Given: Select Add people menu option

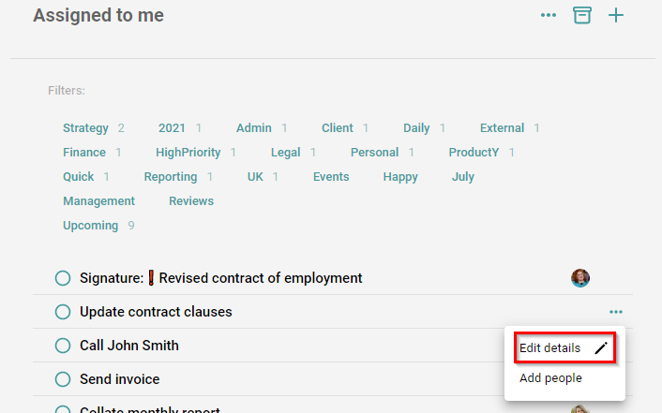Looking at the screenshot, I should [x=550, y=378].
